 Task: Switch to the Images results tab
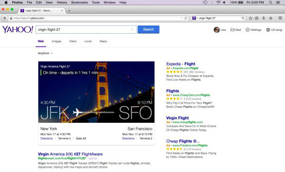coord(57,41)
